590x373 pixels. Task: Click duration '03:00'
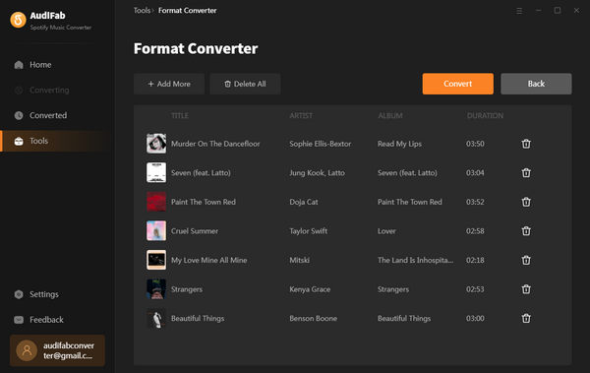tap(475, 318)
